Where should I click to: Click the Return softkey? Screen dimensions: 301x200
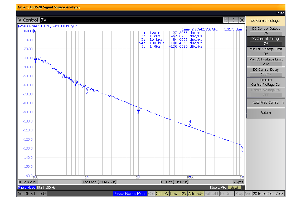point(265,113)
